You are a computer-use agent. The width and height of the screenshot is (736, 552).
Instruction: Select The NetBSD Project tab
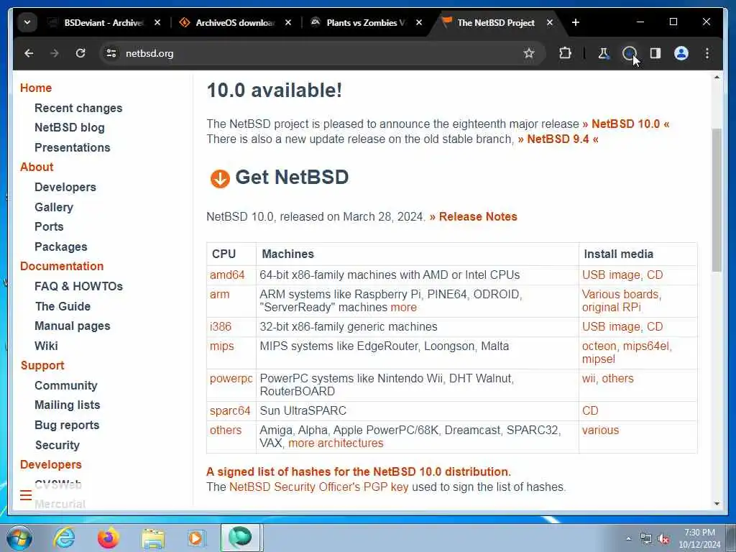pos(496,22)
